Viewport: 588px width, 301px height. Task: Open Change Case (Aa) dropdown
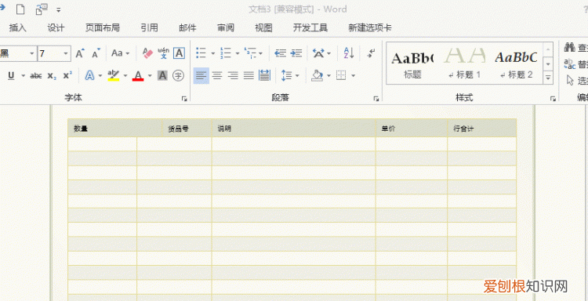(121, 53)
